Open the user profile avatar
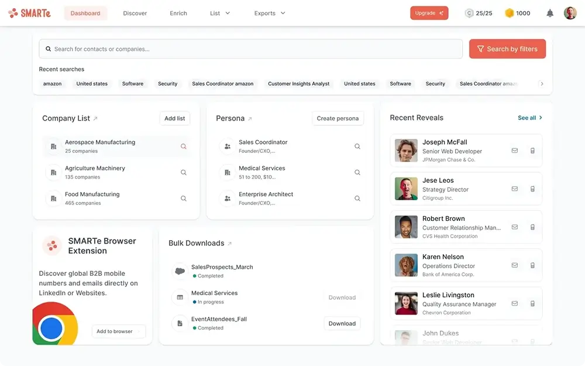Viewport: 585px width, 366px height. coord(570,13)
